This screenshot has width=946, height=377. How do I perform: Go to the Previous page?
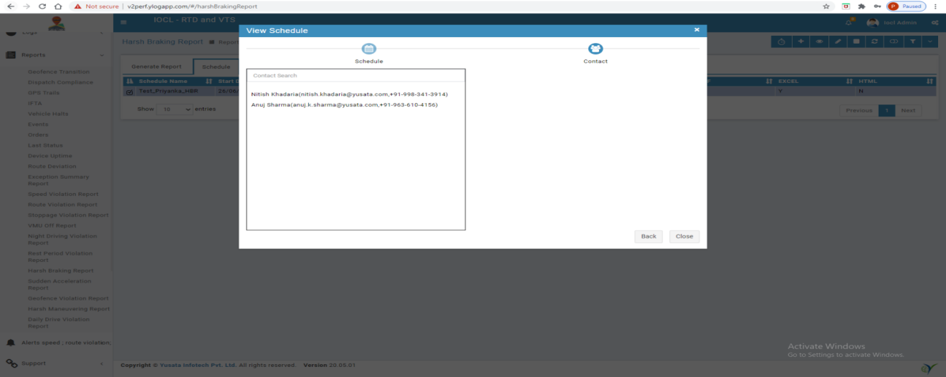(859, 110)
